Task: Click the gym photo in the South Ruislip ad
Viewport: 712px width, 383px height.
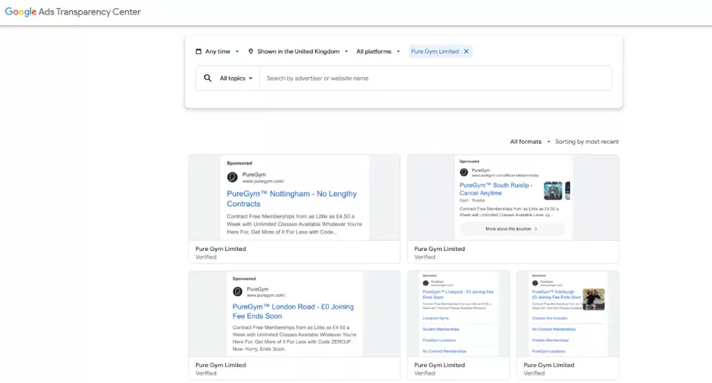Action: pyautogui.click(x=553, y=190)
